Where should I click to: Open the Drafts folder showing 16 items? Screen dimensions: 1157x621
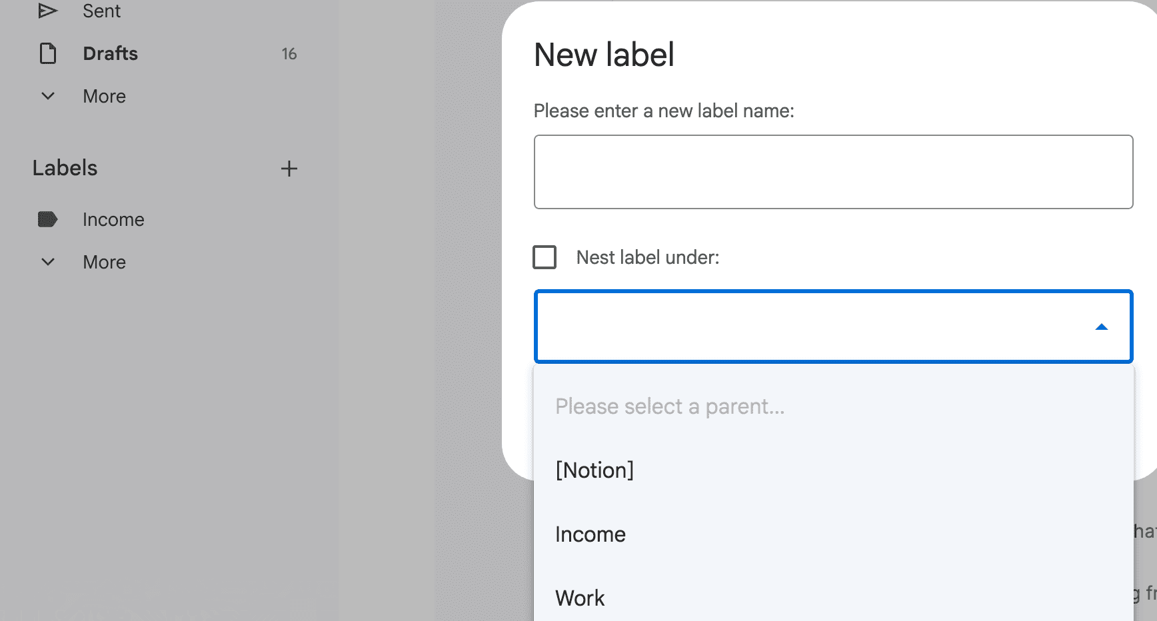click(109, 53)
